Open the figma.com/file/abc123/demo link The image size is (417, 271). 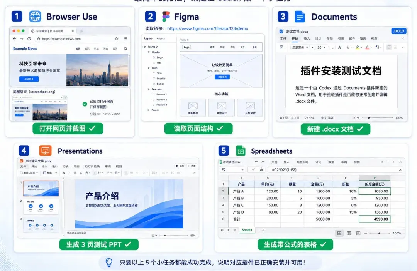pos(208,28)
